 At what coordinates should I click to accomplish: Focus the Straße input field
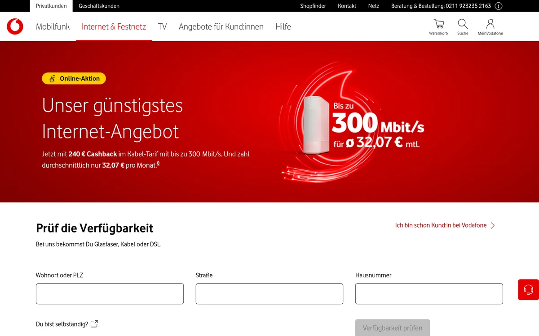269,294
